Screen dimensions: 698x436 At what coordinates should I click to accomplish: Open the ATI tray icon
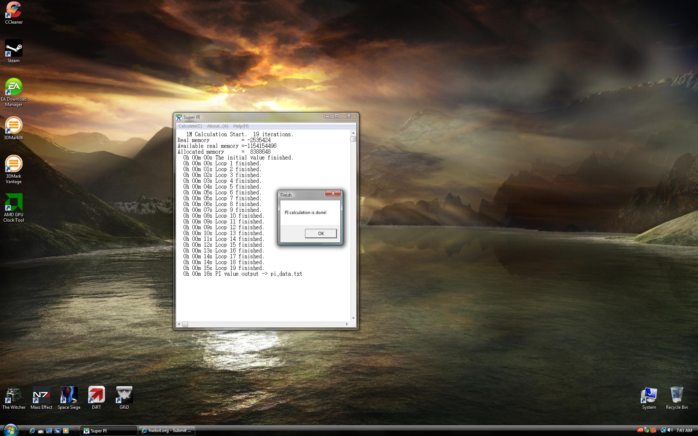pyautogui.click(x=640, y=431)
